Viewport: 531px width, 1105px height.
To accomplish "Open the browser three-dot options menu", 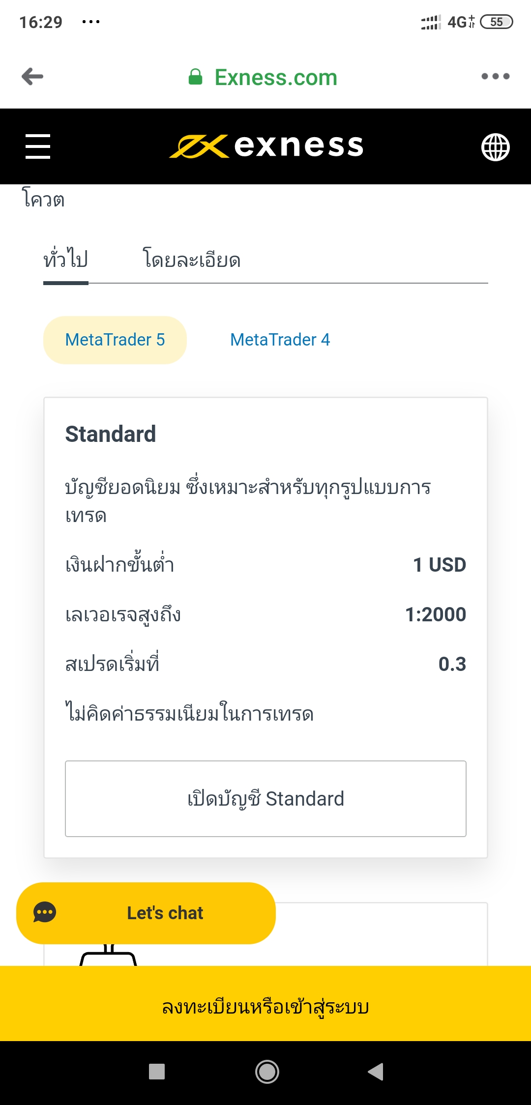I will click(495, 76).
